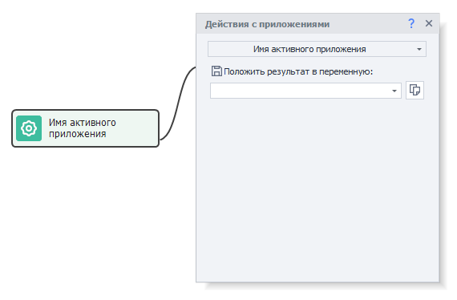Open help via the blue question mark
The height and width of the screenshot is (300, 457).
click(411, 23)
